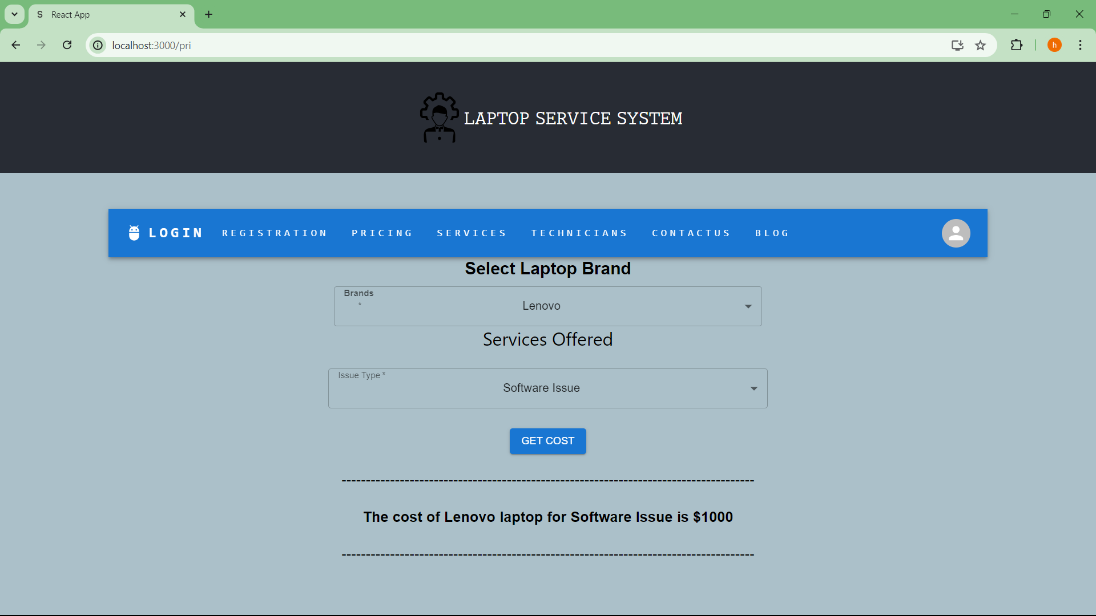Image resolution: width=1096 pixels, height=616 pixels.
Task: Open the TECHNICIANS nav item
Action: tap(579, 233)
